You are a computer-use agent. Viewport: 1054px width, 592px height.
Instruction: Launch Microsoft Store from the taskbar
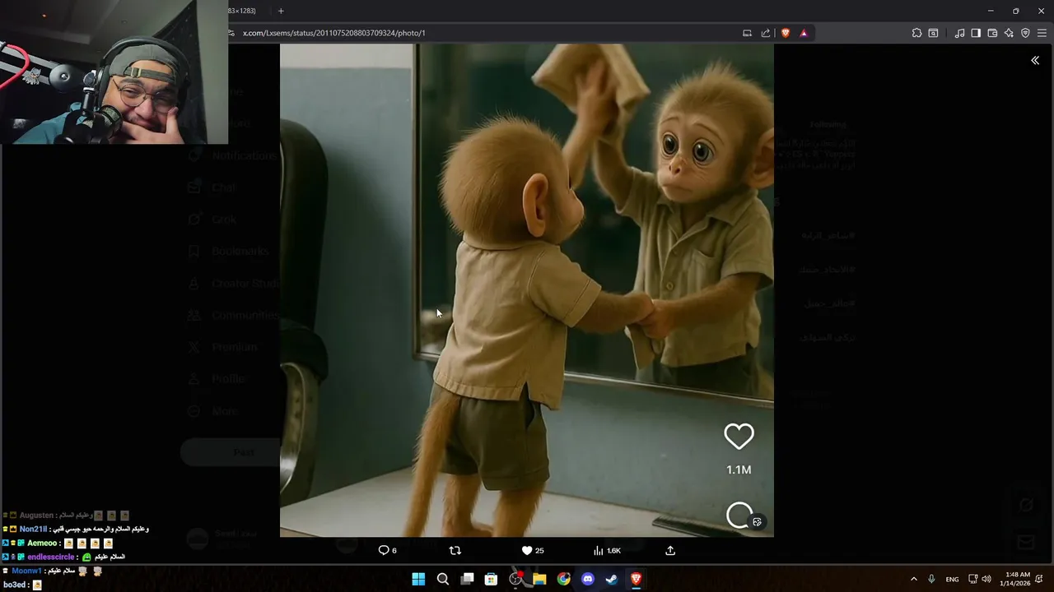pos(491,579)
